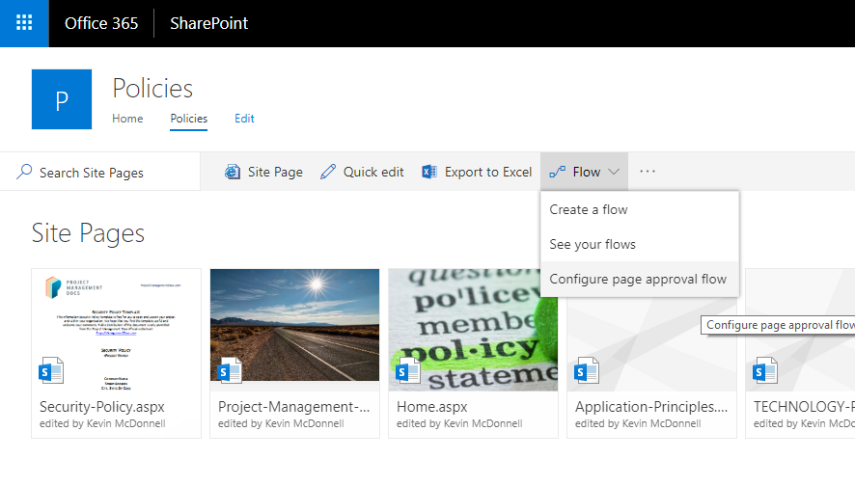This screenshot has width=855, height=486.
Task: Select See your flows option
Action: (593, 244)
